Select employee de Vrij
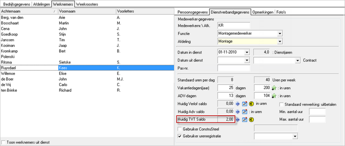 pyautogui.click(x=87, y=85)
